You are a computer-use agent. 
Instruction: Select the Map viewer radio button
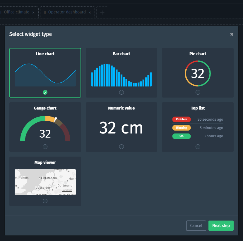(45, 201)
